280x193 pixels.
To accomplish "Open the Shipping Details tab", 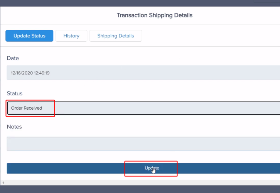I will coord(116,36).
